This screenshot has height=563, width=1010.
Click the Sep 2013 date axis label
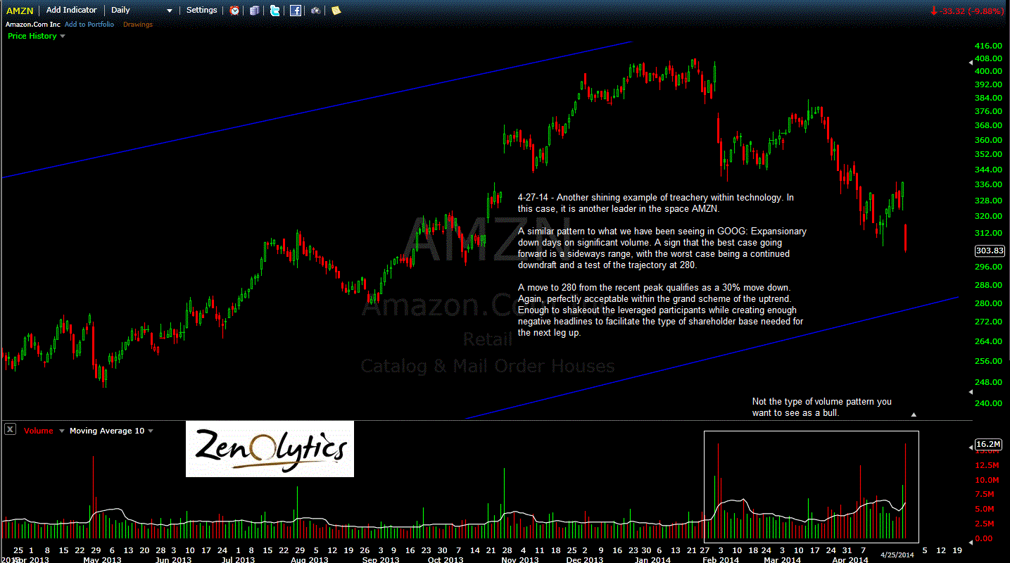tap(381, 560)
